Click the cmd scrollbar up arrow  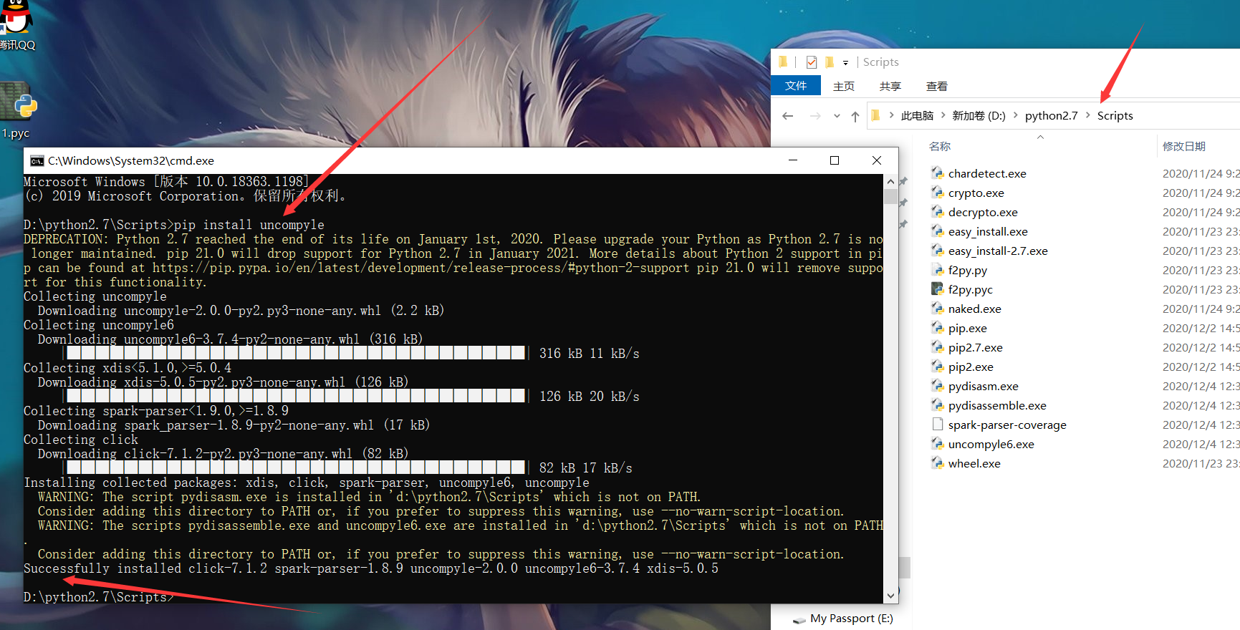pos(890,182)
